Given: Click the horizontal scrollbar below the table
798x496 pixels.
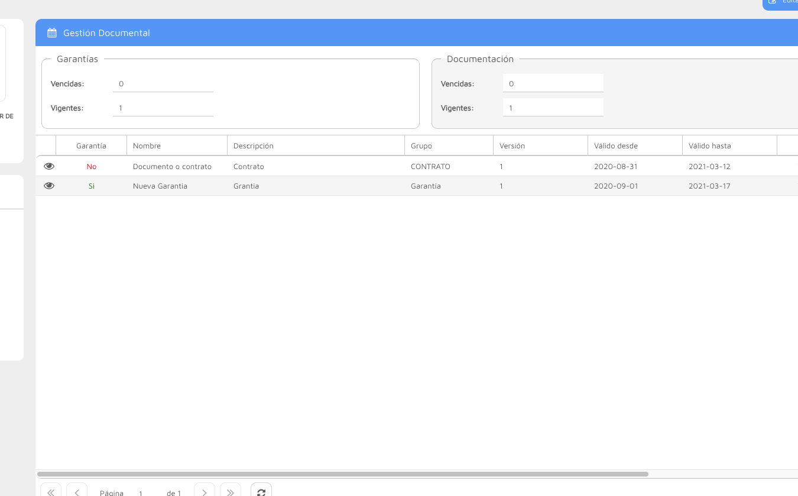Looking at the screenshot, I should [x=343, y=474].
